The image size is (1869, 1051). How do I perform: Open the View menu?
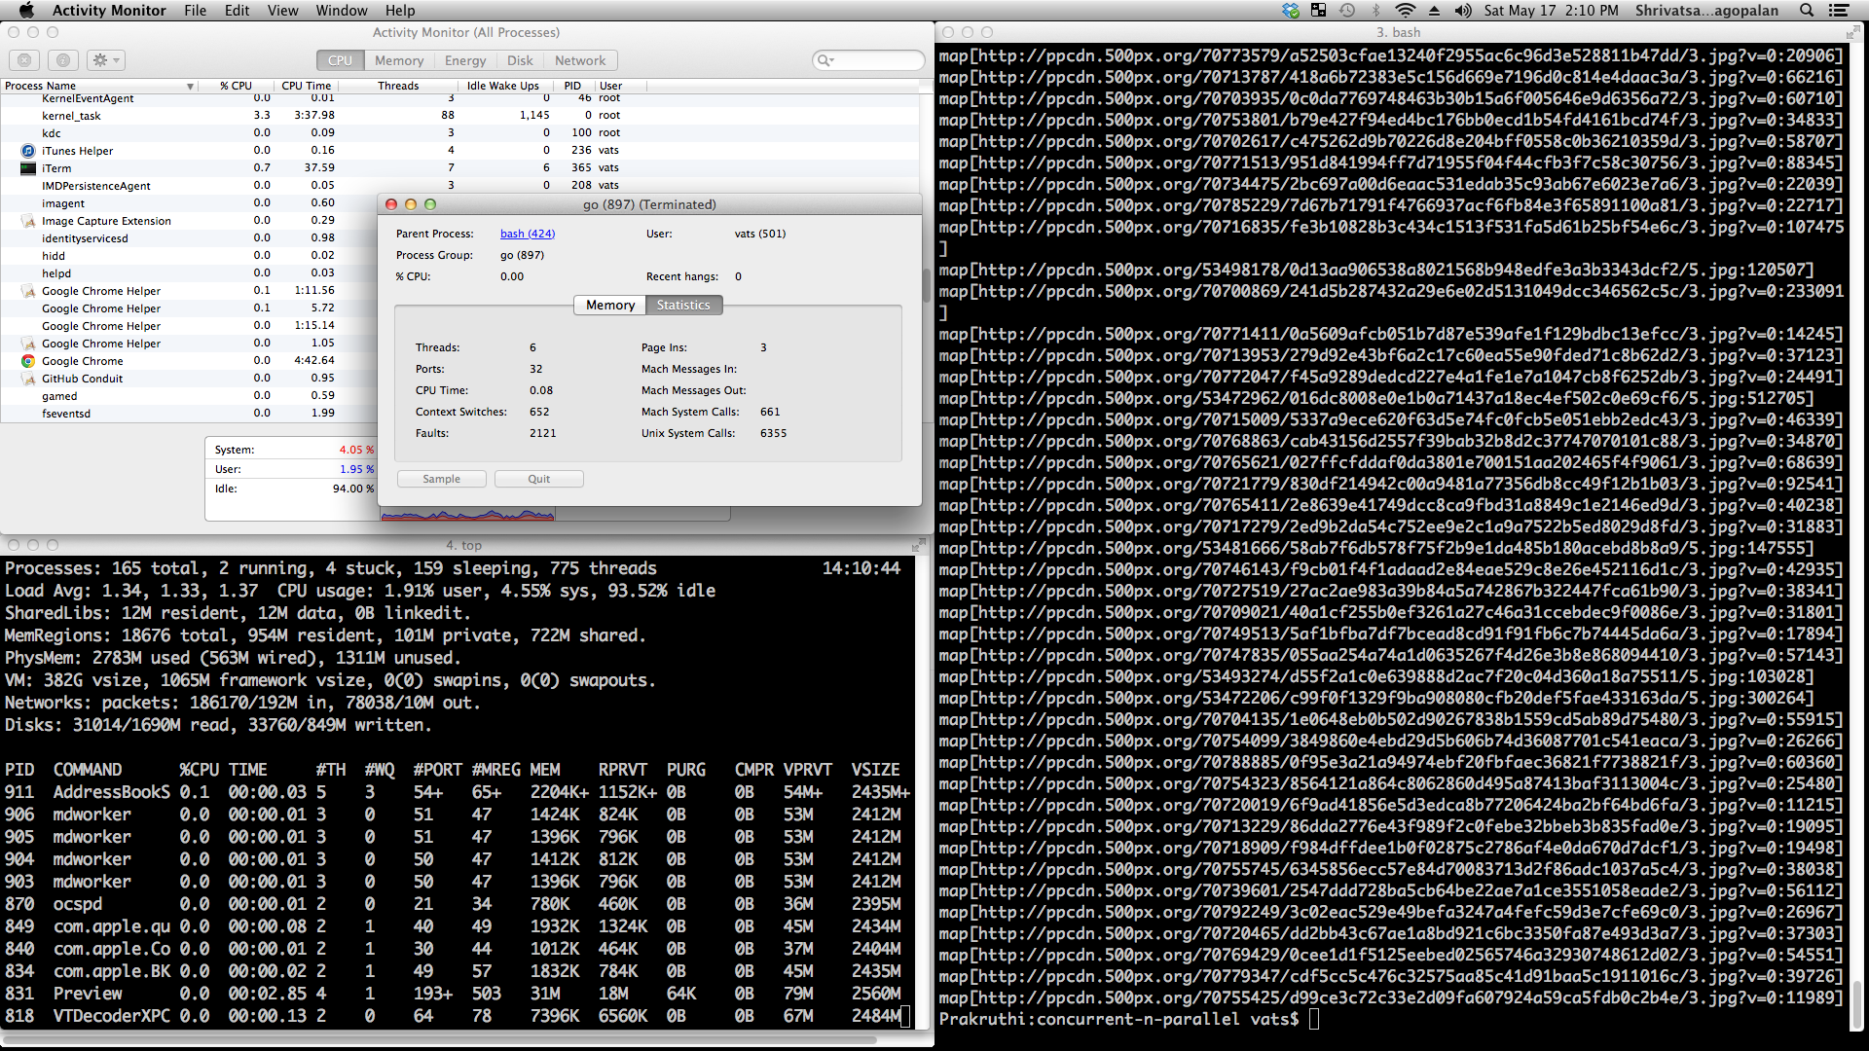(282, 11)
